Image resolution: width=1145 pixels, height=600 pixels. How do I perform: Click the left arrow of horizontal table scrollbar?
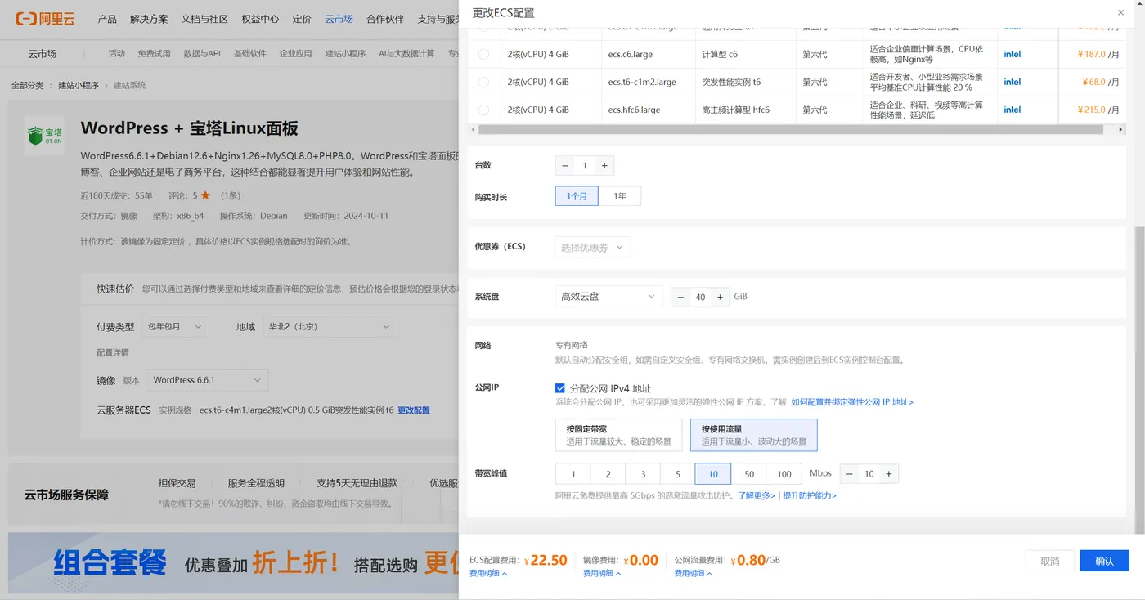[x=472, y=129]
